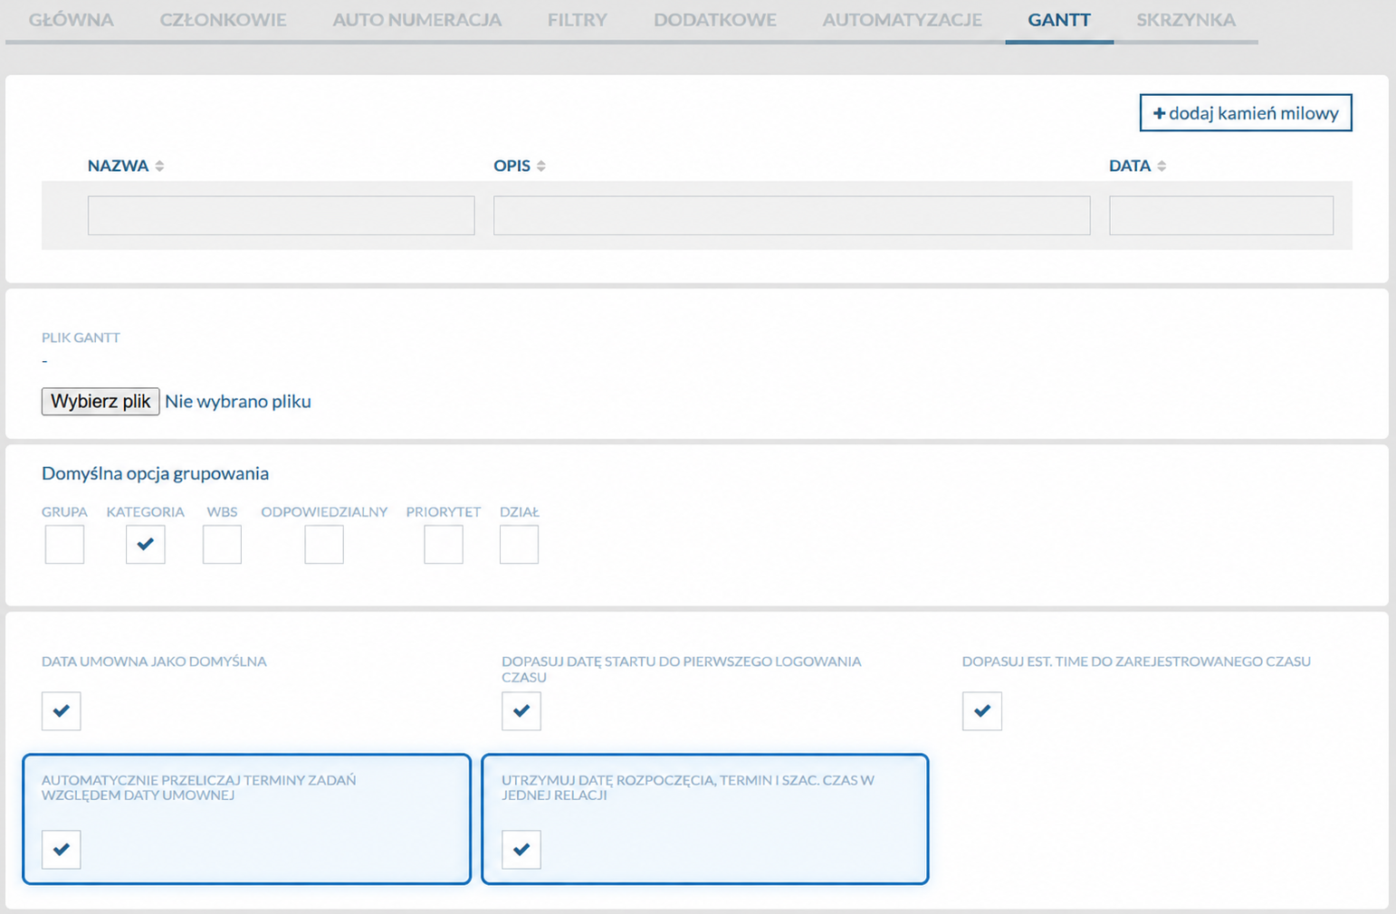Uncheck 'Utrzymuj datę rozpoczęcia, termin' checkbox
Image resolution: width=1396 pixels, height=914 pixels.
point(521,850)
